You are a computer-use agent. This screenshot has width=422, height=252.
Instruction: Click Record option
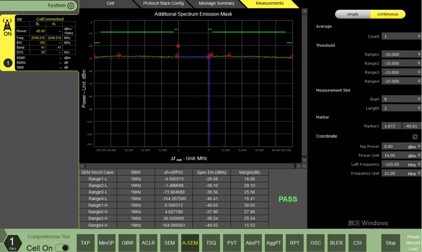(413, 243)
